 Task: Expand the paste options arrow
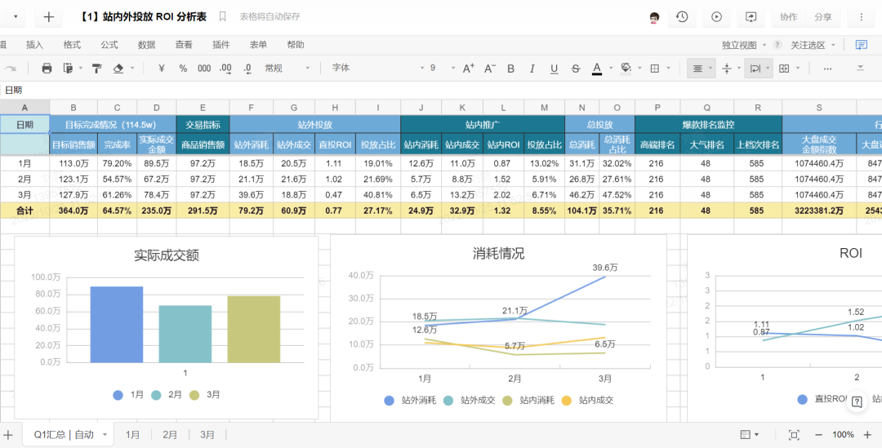click(80, 68)
